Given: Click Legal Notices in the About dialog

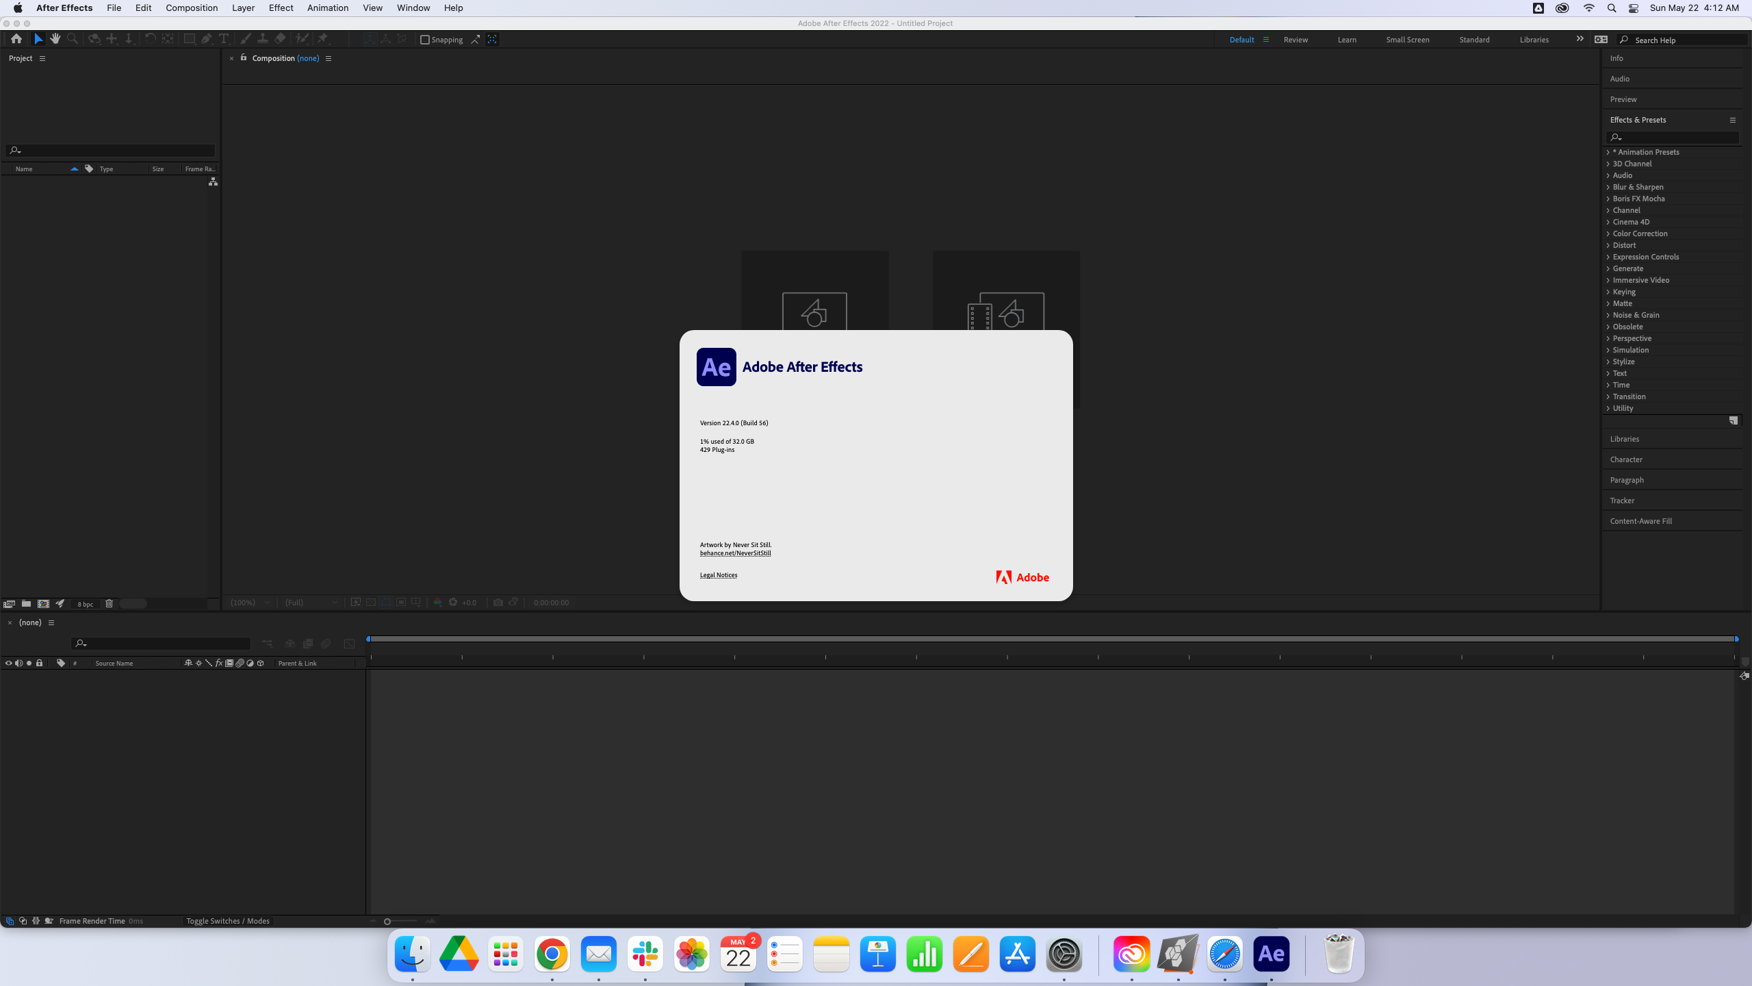Looking at the screenshot, I should tap(717, 574).
